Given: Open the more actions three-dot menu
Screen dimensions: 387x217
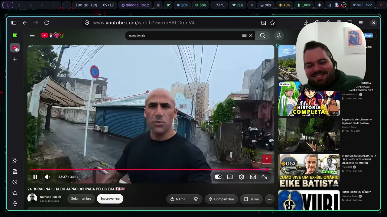Looking at the screenshot, I should pos(269,199).
